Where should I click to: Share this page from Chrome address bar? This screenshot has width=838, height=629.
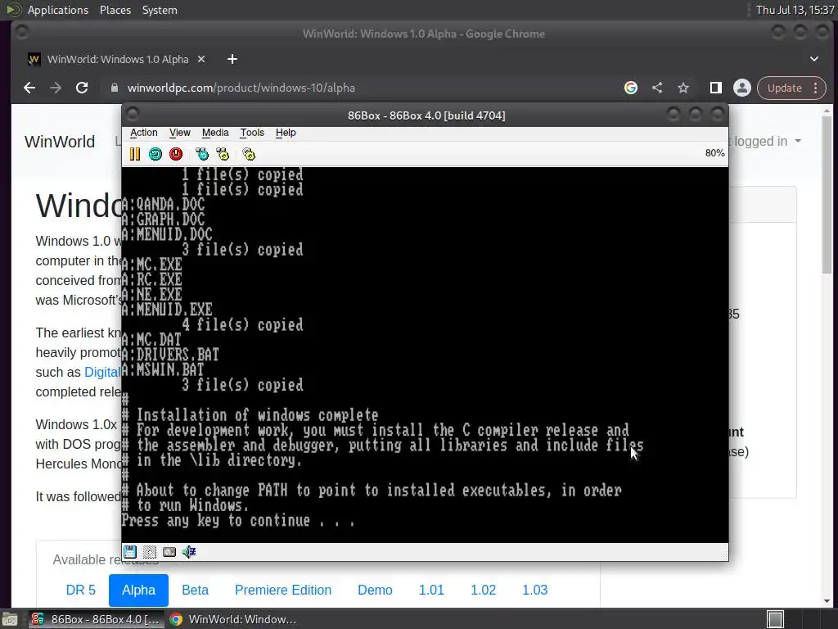point(657,88)
